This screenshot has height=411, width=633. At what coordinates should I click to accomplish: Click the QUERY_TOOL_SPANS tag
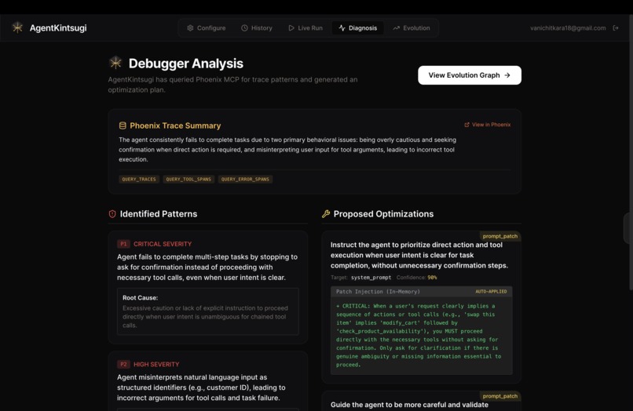(188, 179)
